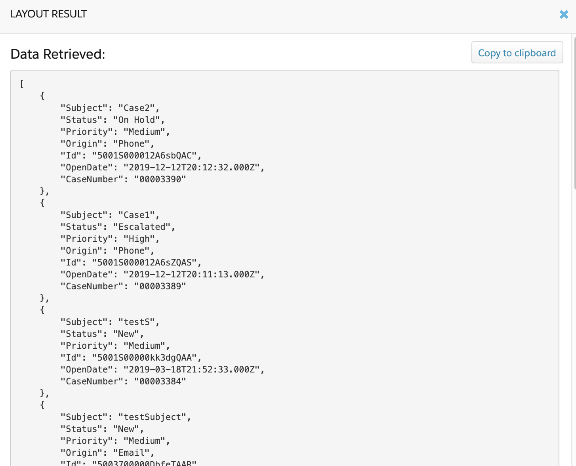The height and width of the screenshot is (466, 576).
Task: Click the "Subject": "Case2" line
Action: pos(110,108)
